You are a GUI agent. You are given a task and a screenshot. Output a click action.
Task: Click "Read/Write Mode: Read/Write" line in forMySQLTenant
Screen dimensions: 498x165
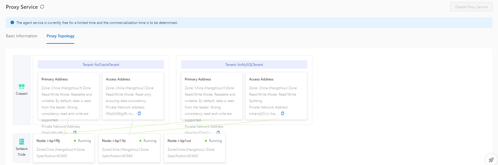click(x=273, y=94)
